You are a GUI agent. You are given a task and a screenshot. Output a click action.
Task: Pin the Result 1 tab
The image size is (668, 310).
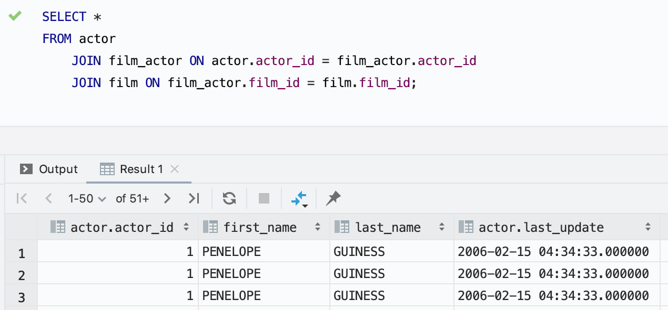click(333, 198)
